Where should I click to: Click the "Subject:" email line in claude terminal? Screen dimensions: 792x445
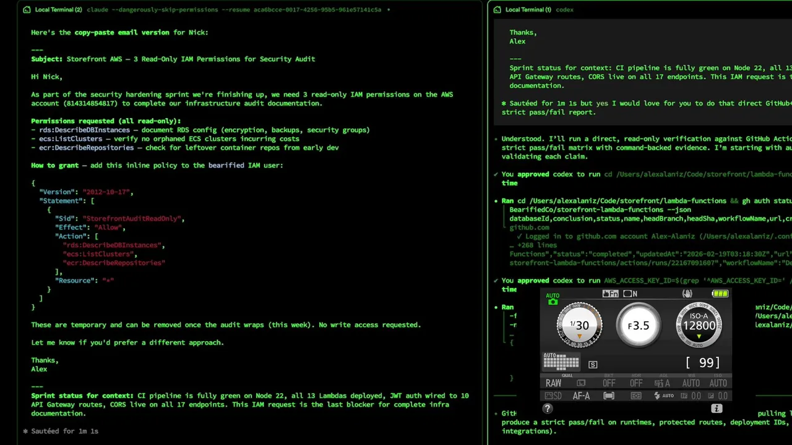pyautogui.click(x=173, y=59)
